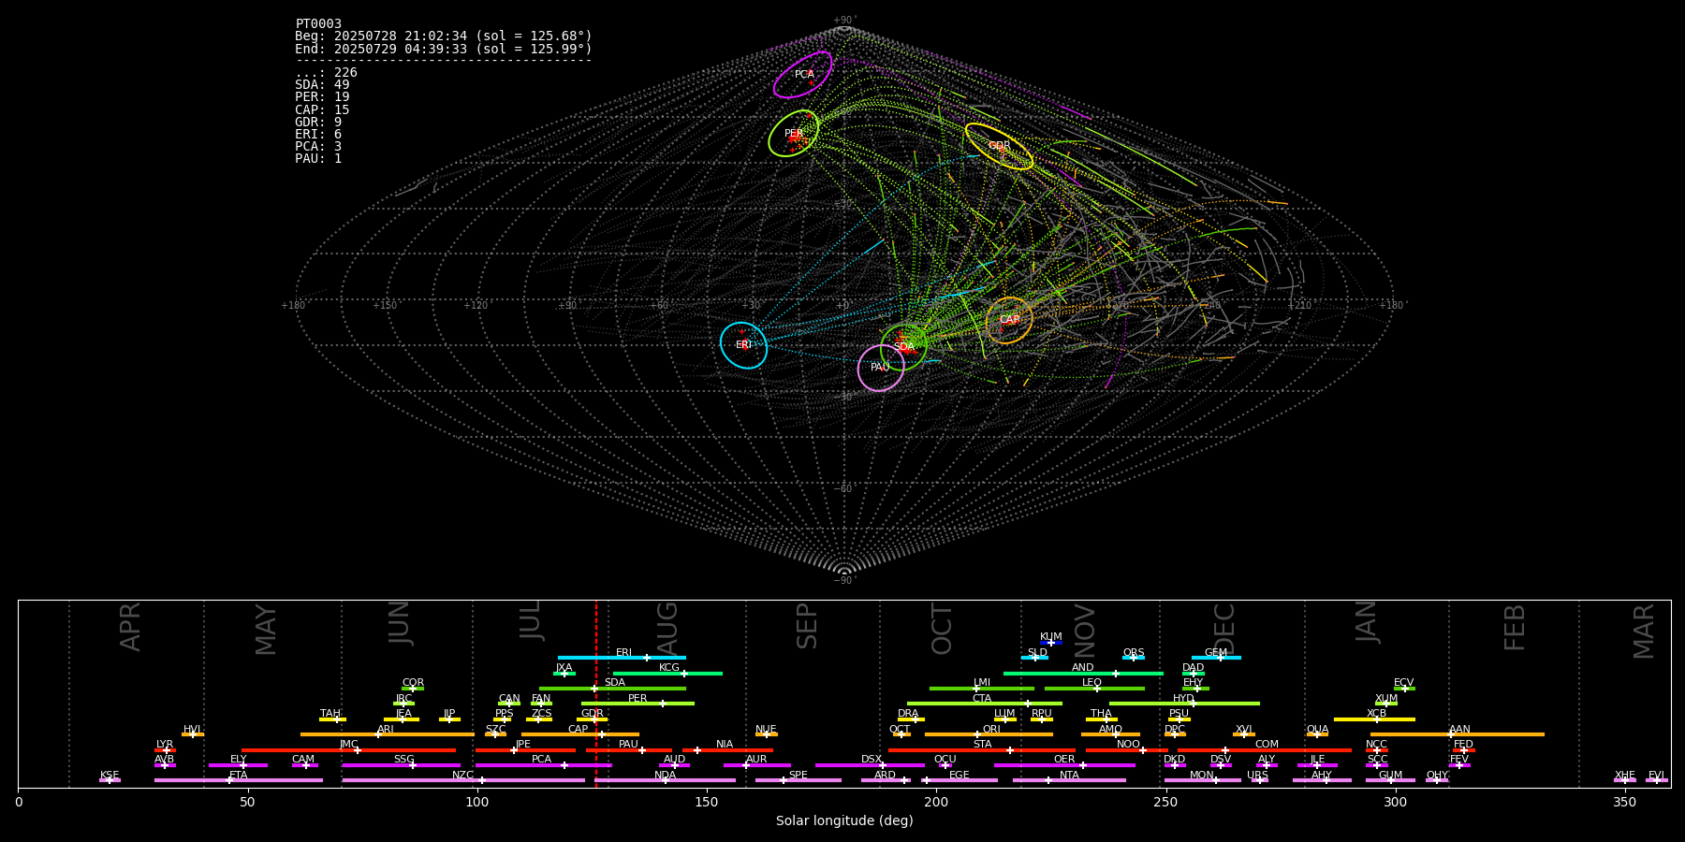Image resolution: width=1685 pixels, height=842 pixels.
Task: Click the '...: 226' sporadic count
Action: pos(326,73)
